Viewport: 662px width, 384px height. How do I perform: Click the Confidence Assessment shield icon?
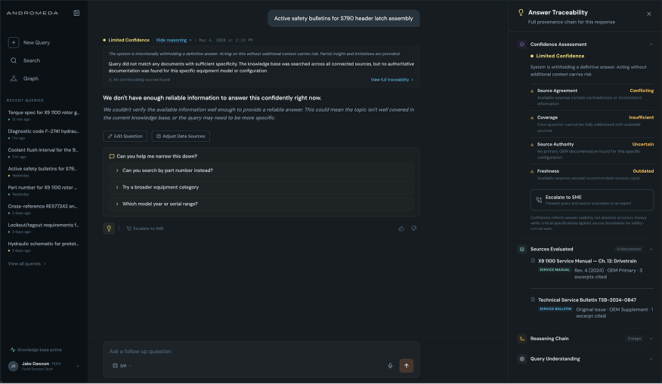point(522,45)
